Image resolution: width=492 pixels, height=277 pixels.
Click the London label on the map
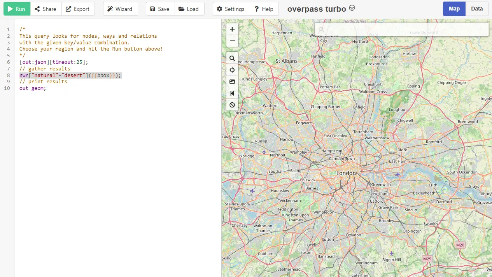click(346, 173)
